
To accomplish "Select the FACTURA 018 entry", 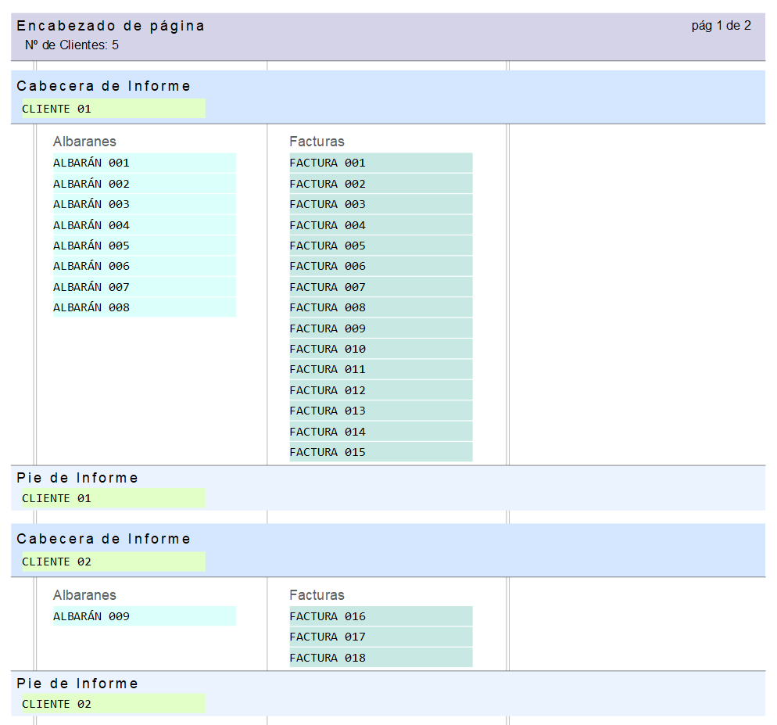I will (381, 658).
